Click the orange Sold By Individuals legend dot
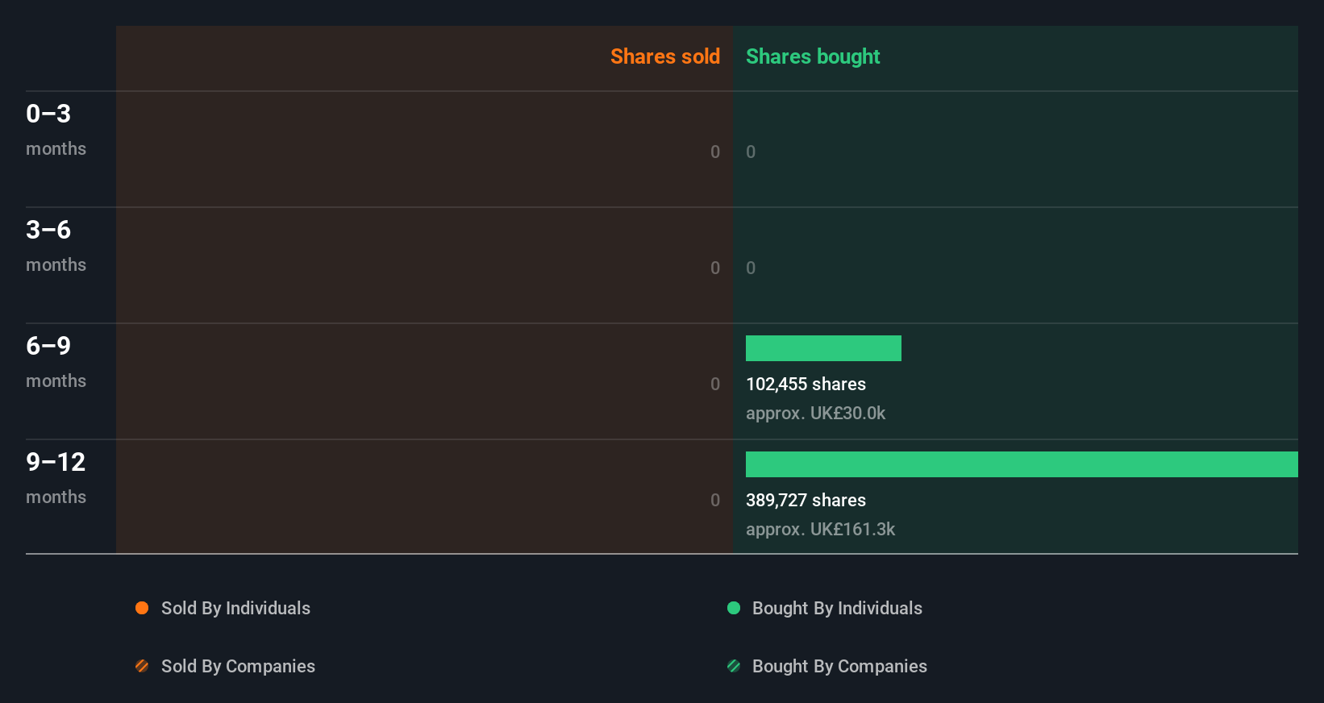Viewport: 1324px width, 703px height. click(x=142, y=608)
